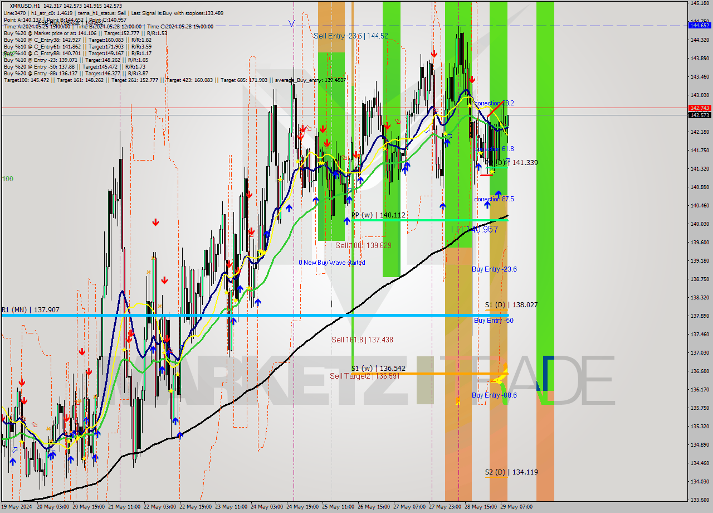Select the 'Buy Entry -50' label
Image resolution: width=713 pixels, height=513 pixels.
(x=494, y=321)
